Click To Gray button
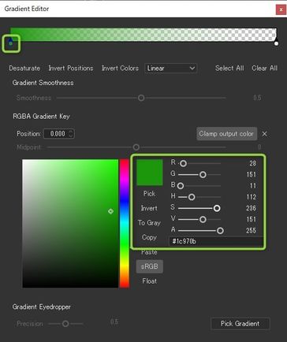The image size is (287, 342). pos(149,223)
